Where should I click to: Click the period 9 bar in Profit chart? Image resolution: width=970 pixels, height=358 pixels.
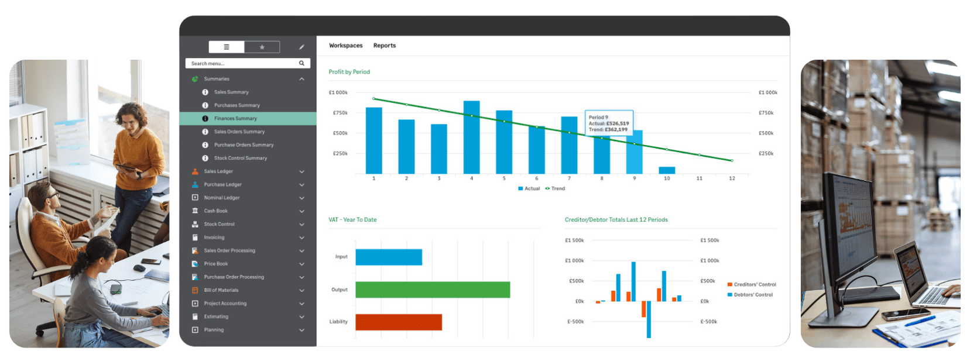coord(634,152)
